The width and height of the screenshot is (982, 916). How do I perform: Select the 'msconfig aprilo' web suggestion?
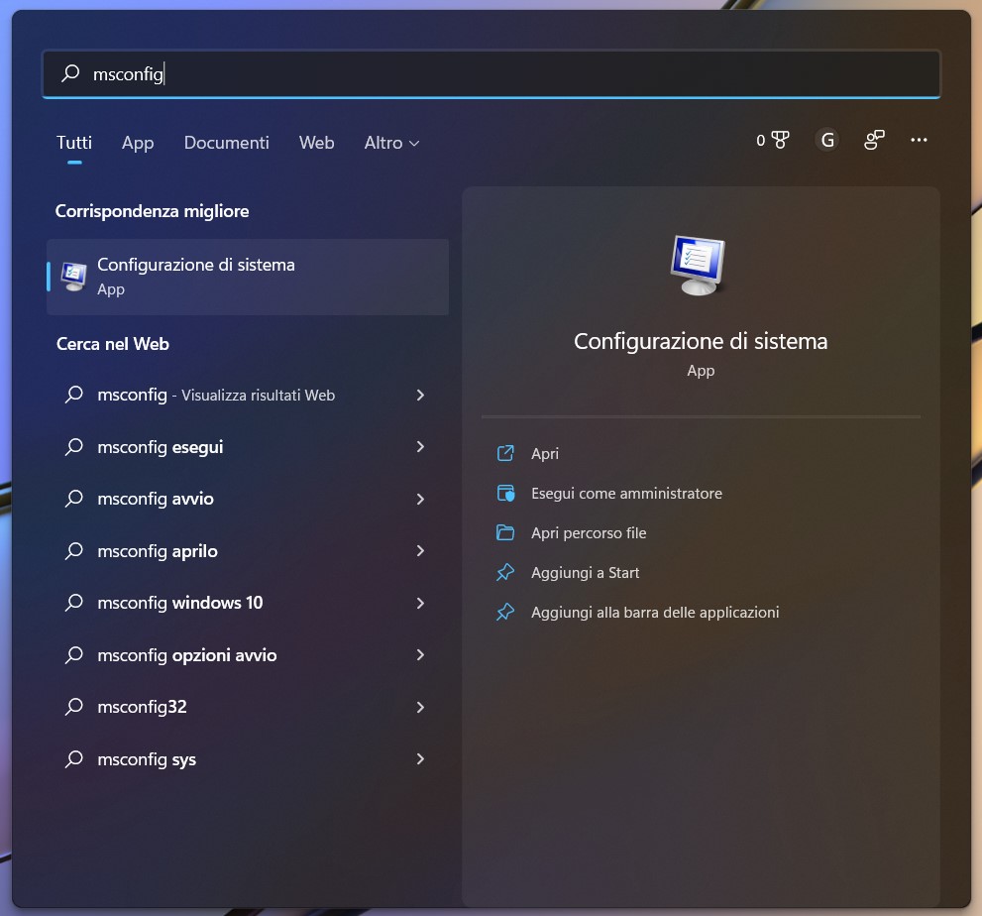[248, 551]
